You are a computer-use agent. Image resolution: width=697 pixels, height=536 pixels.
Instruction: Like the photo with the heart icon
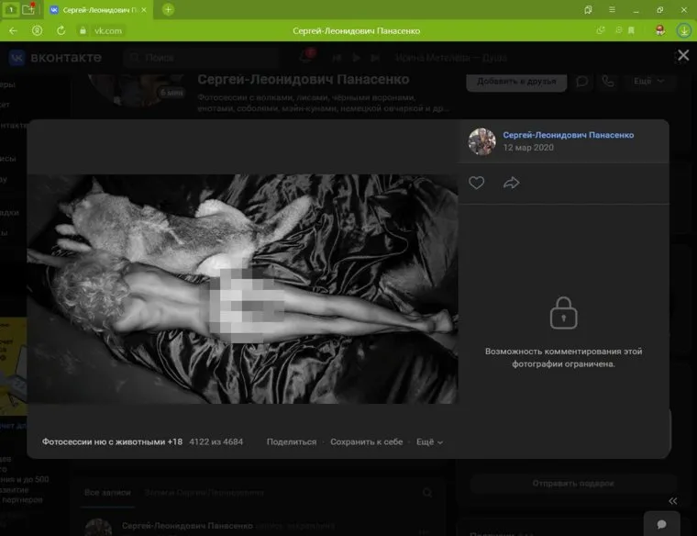[x=476, y=183]
